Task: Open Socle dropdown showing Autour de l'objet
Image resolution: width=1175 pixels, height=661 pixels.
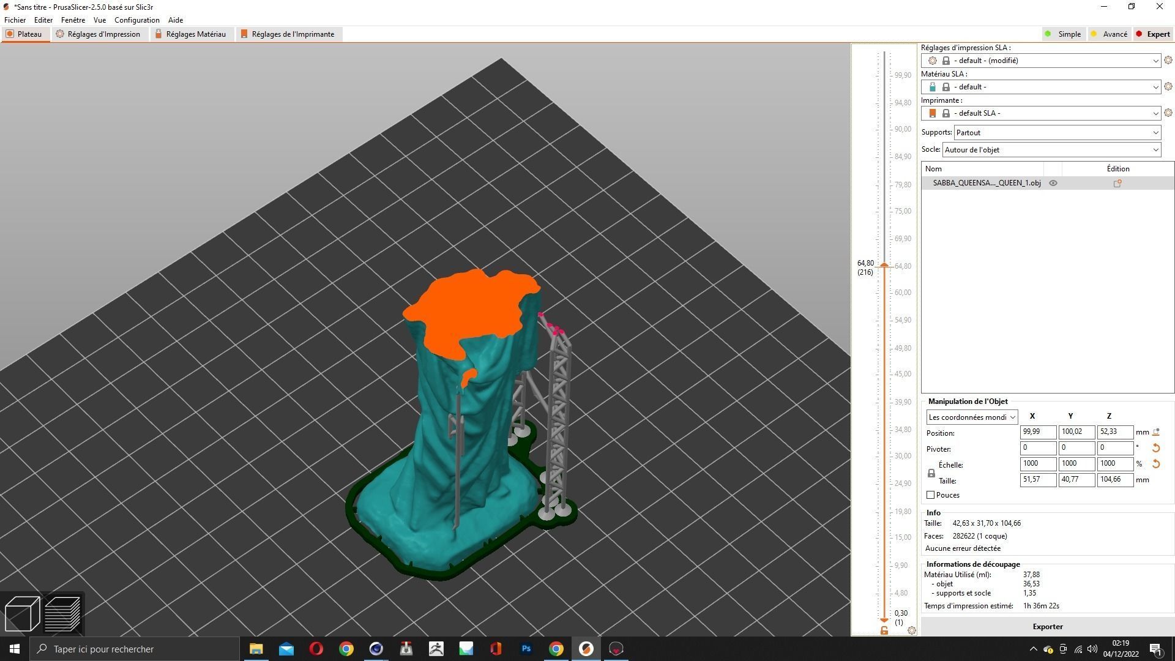Action: [1051, 150]
